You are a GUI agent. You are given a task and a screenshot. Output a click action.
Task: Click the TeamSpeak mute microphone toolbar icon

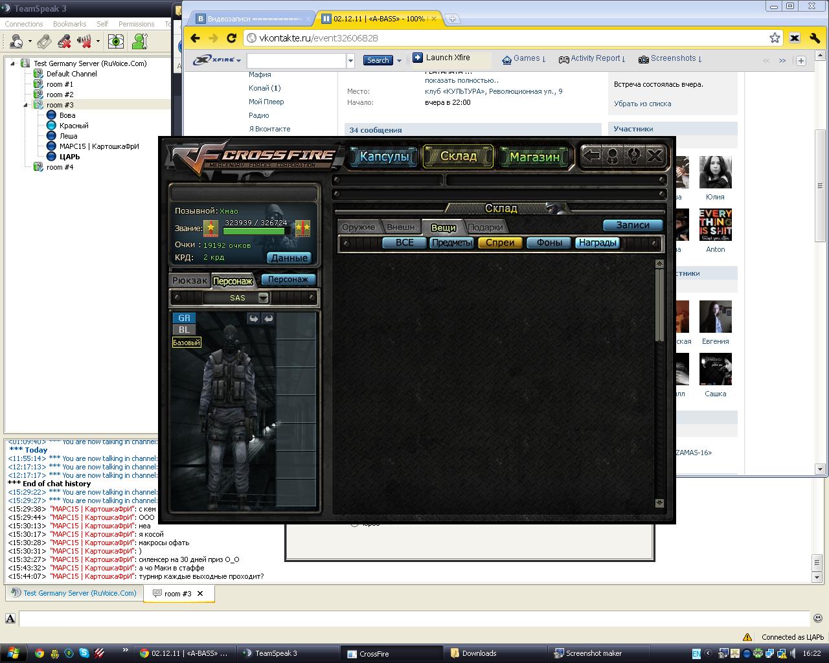(65, 41)
